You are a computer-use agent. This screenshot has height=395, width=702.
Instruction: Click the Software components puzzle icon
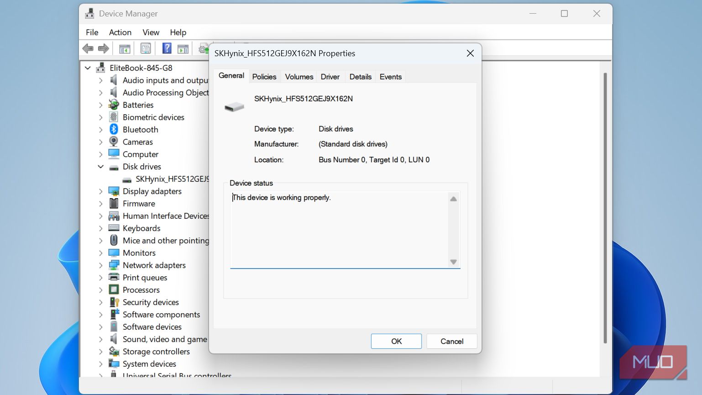114,314
